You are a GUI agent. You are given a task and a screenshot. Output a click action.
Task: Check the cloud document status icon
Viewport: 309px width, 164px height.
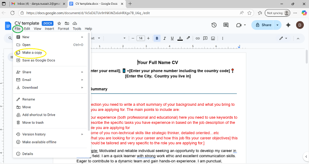pyautogui.click(x=75, y=24)
